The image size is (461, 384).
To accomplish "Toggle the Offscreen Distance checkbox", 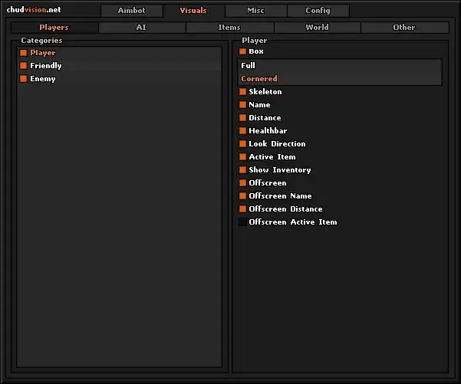I will click(243, 209).
